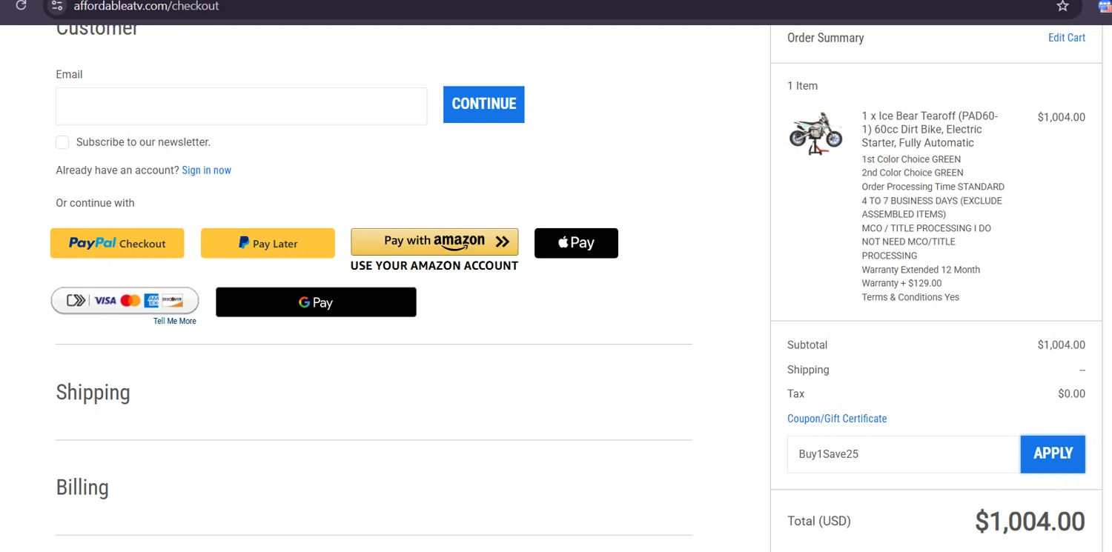Viewport: 1112px width, 552px height.
Task: Click the item price beside the dirt bike name
Action: pos(1062,117)
